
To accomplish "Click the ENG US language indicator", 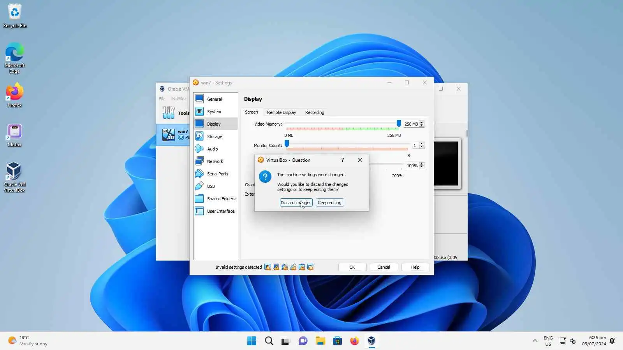I will coord(548,341).
